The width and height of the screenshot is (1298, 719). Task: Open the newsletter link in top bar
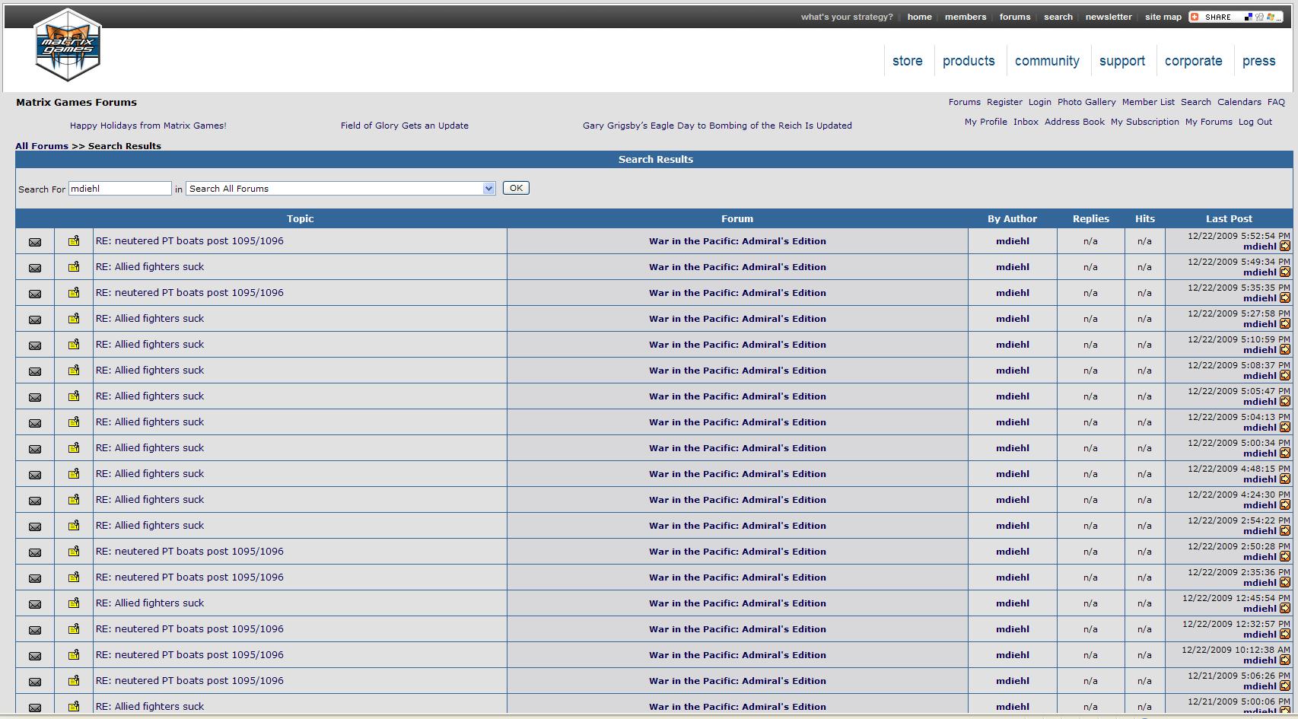[x=1109, y=17]
